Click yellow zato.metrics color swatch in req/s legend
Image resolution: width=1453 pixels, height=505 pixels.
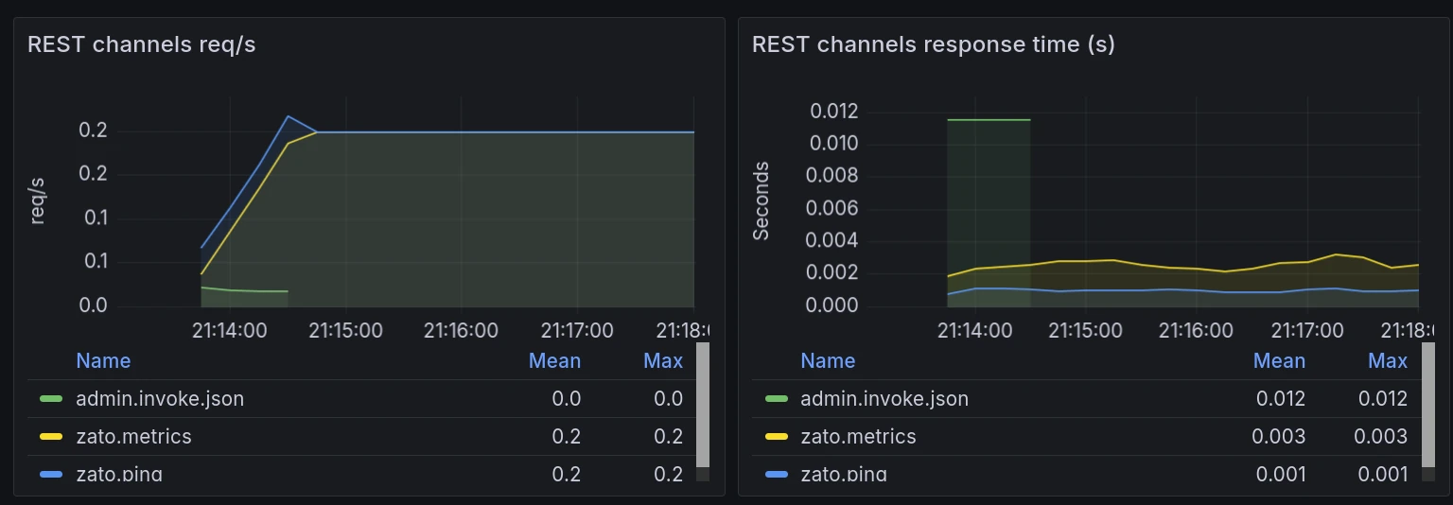coord(51,437)
